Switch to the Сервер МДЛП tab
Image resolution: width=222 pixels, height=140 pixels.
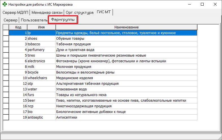(16, 13)
